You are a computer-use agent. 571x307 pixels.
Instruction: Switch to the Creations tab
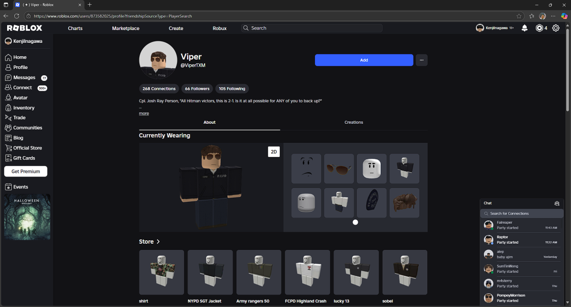354,122
